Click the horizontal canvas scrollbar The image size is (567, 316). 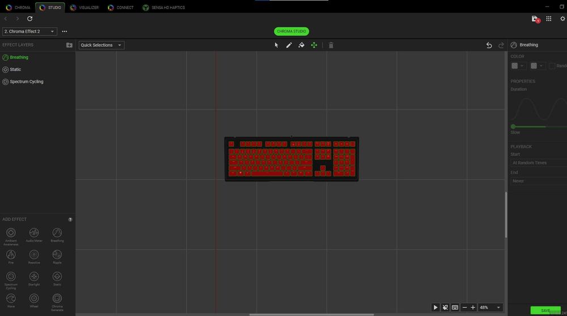tap(311, 314)
